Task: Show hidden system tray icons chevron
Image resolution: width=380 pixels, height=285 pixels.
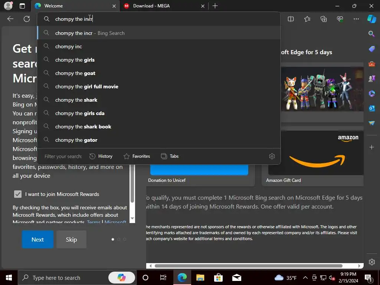Action: (x=305, y=278)
